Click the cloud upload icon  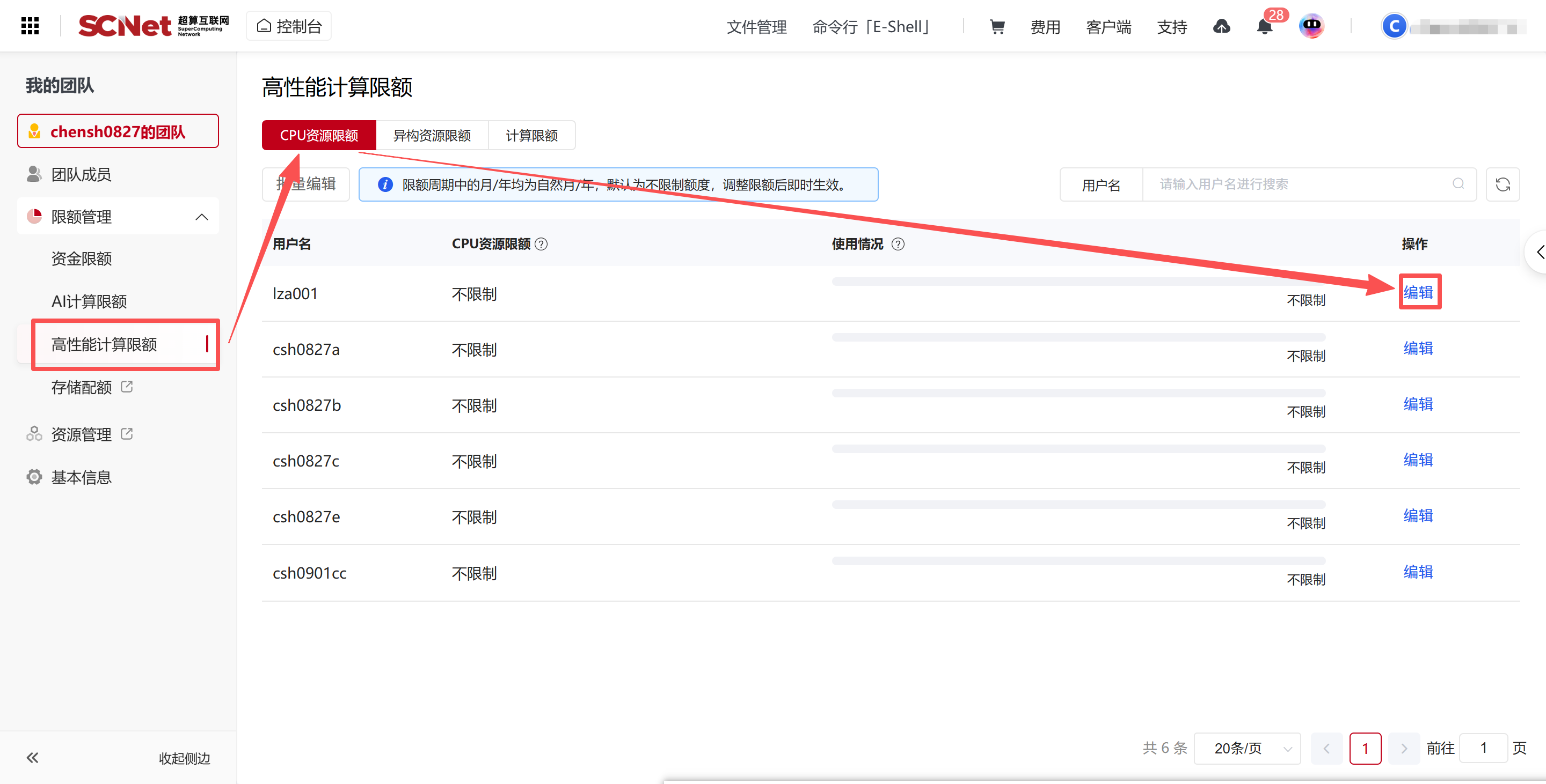1221,26
